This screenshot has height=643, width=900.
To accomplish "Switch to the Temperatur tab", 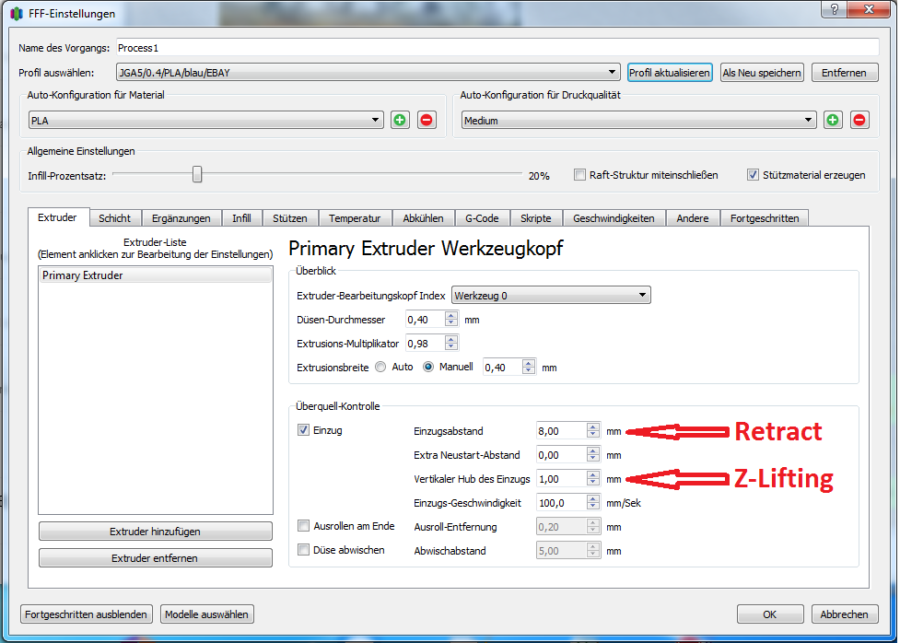I will (x=355, y=218).
